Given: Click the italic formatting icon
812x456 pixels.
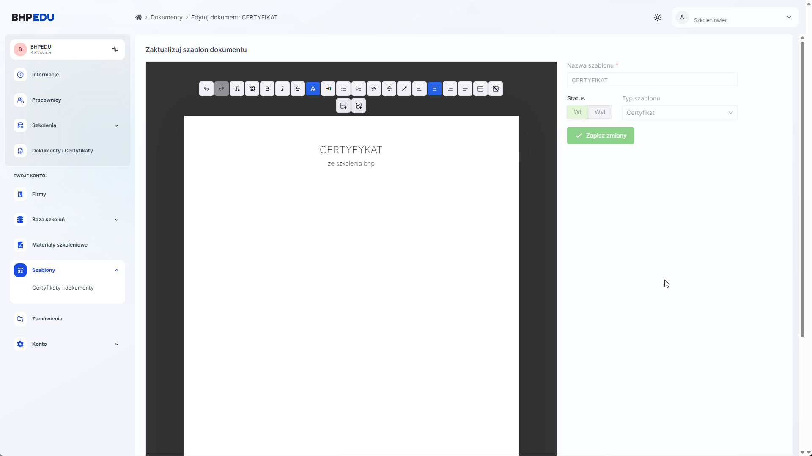Looking at the screenshot, I should pyautogui.click(x=283, y=89).
